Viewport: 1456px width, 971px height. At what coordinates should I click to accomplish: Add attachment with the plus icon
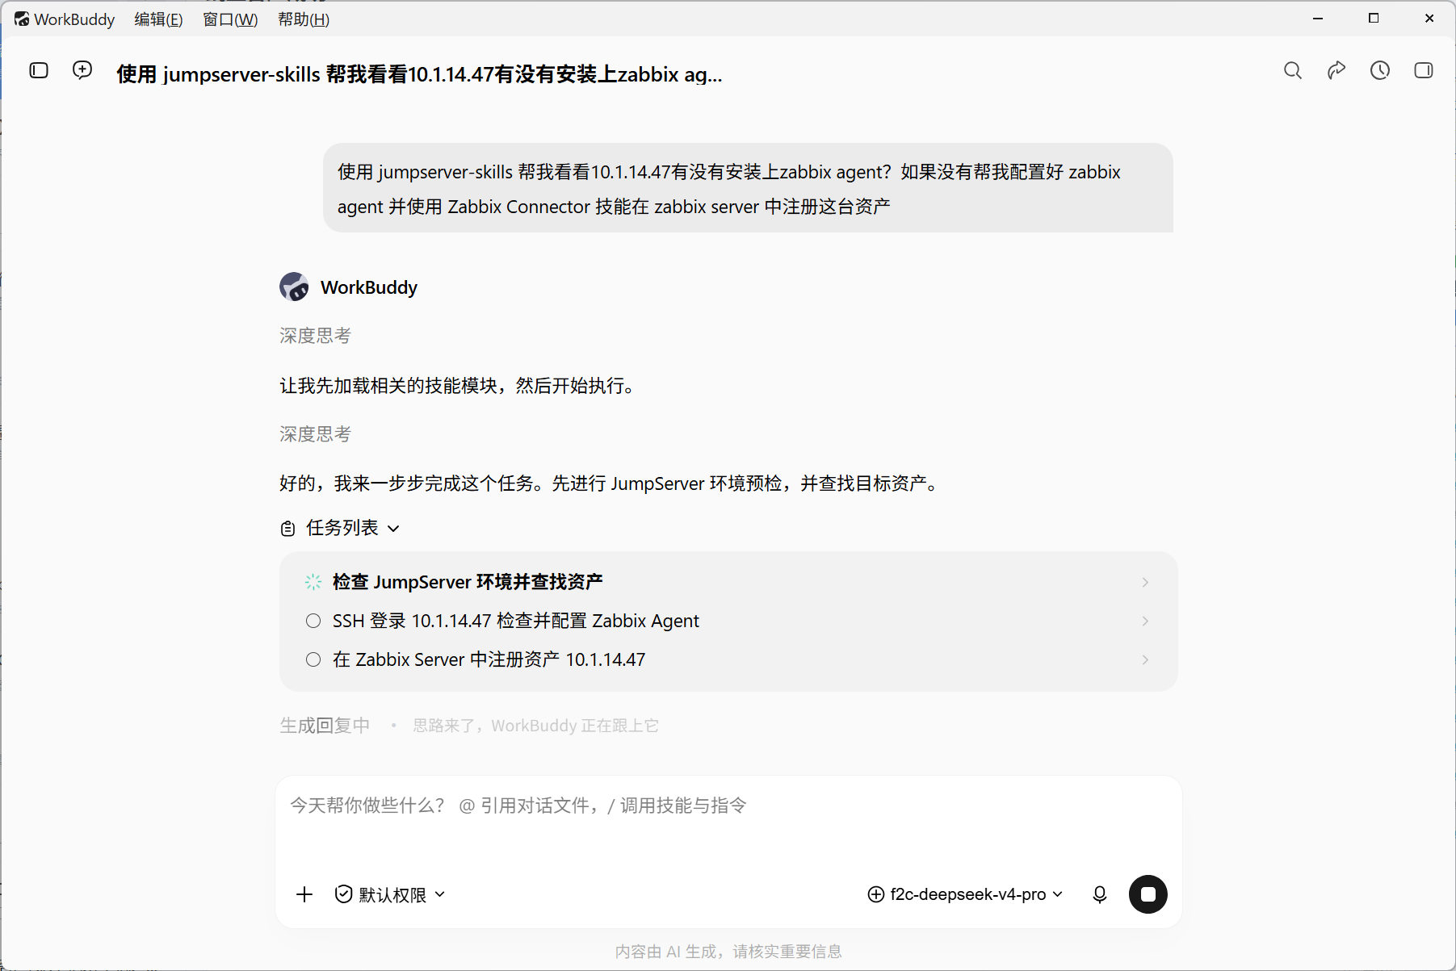(x=304, y=894)
